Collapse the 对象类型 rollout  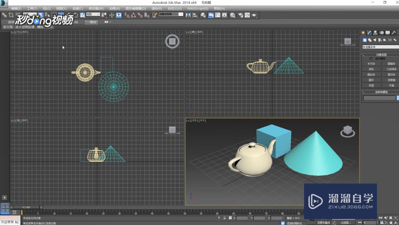click(381, 55)
